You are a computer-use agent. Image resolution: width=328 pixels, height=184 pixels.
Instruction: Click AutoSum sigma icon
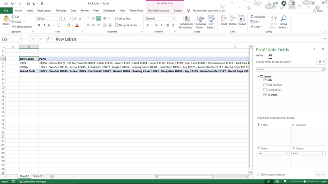(x=252, y=17)
